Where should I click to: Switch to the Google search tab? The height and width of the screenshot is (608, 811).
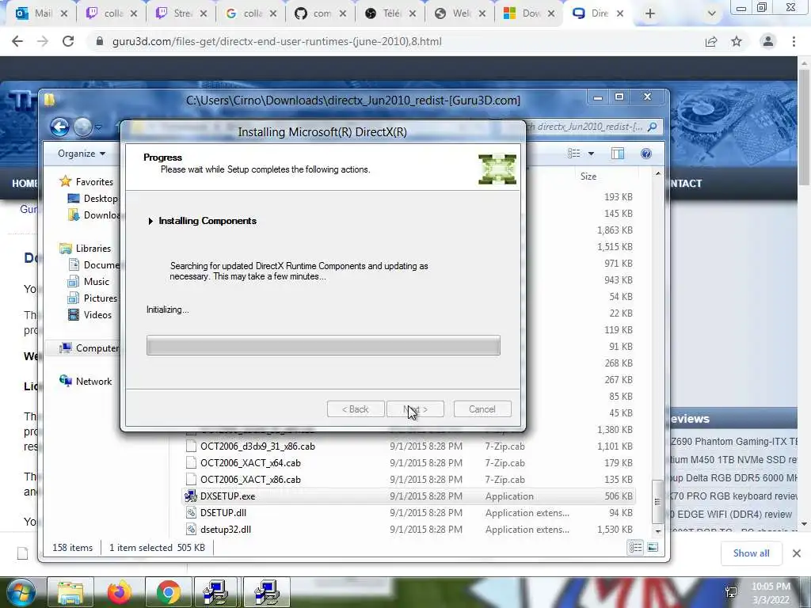click(251, 13)
